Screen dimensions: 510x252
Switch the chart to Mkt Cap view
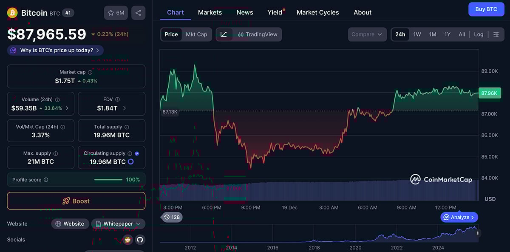pos(197,34)
